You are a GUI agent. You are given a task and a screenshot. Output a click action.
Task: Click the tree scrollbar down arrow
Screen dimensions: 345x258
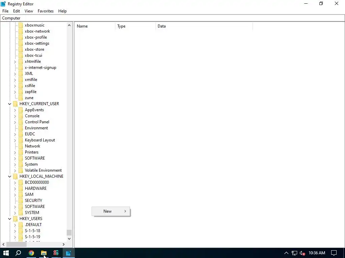(x=69, y=239)
